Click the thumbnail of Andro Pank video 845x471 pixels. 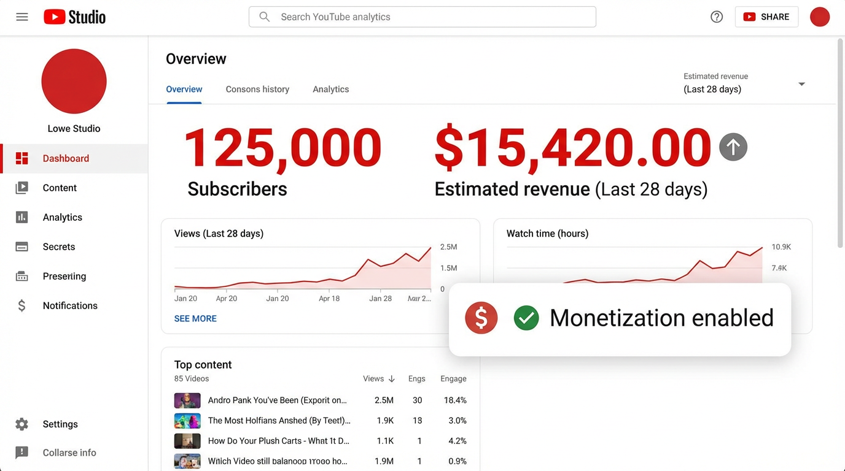(x=187, y=400)
